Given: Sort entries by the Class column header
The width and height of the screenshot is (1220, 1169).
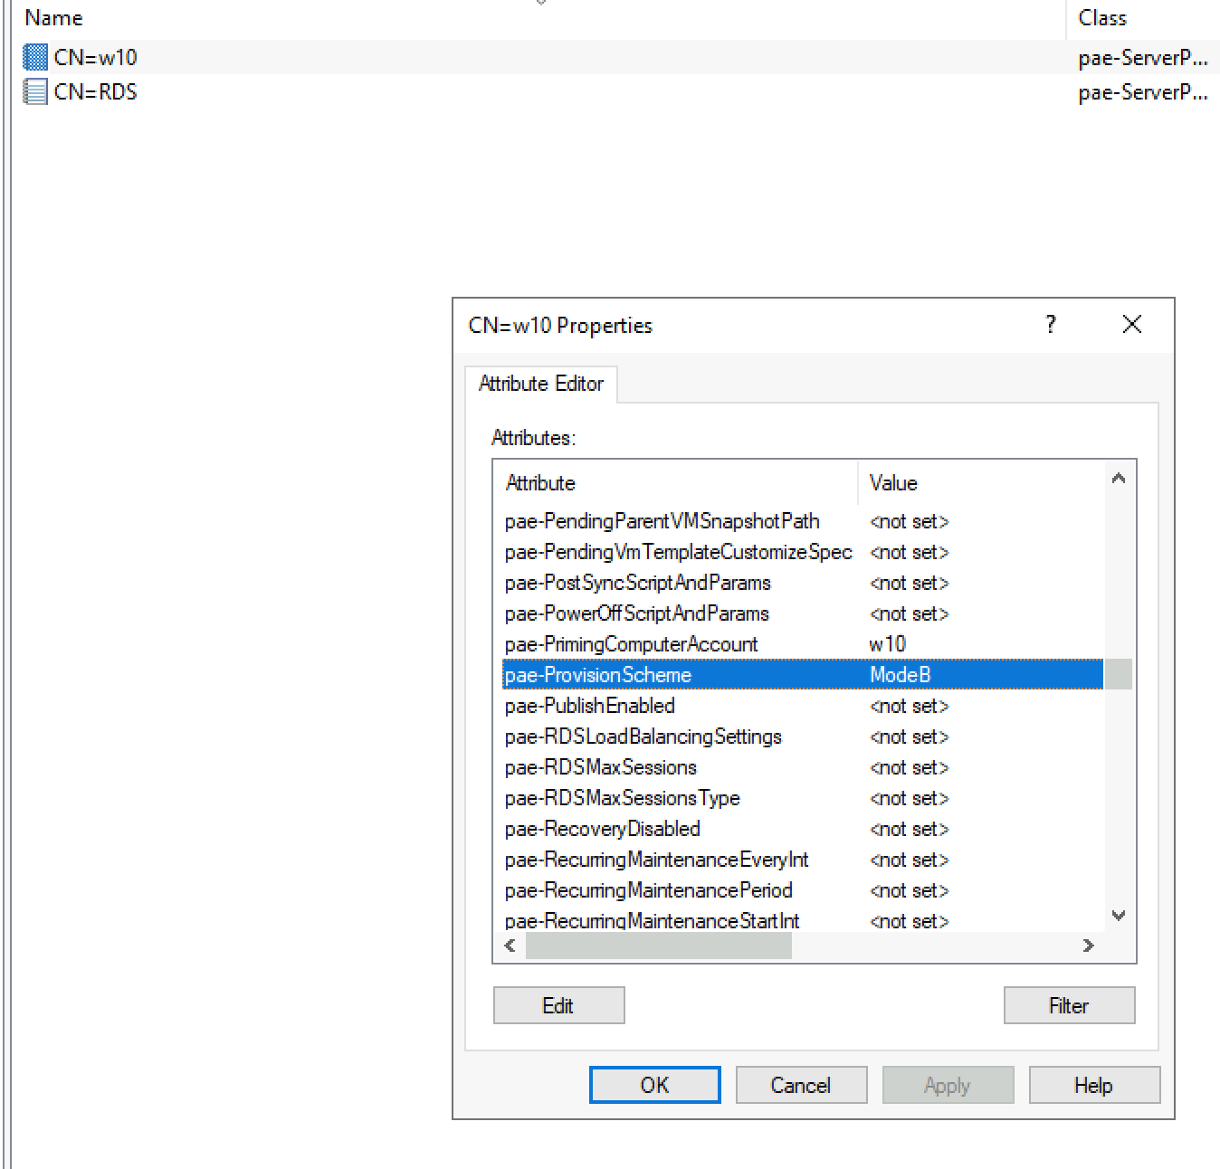Looking at the screenshot, I should [1101, 17].
